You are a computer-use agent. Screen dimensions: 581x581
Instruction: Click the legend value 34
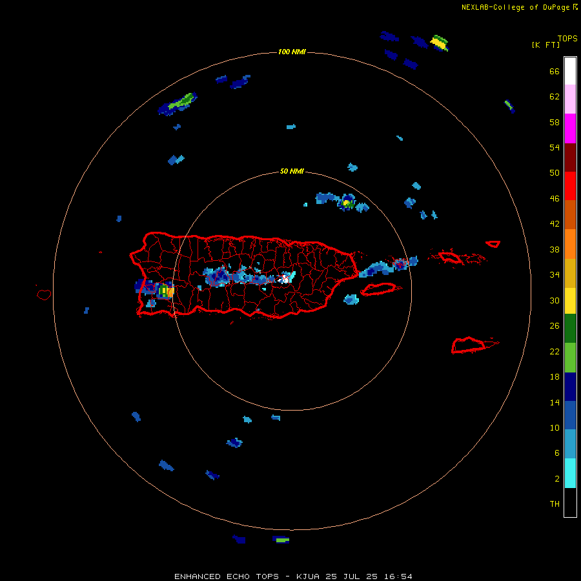pyautogui.click(x=555, y=275)
